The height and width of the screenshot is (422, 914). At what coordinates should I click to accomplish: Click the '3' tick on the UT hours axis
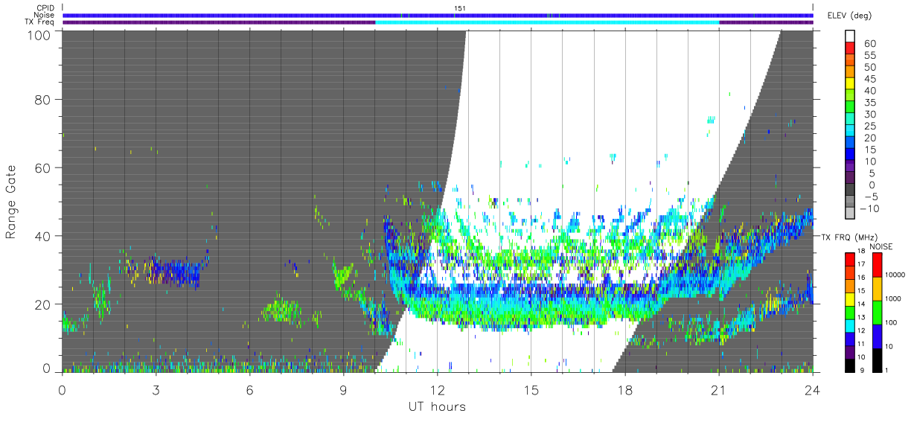point(156,389)
